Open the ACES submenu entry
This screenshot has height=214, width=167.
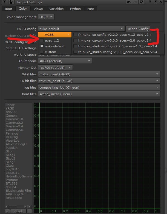[55, 35]
